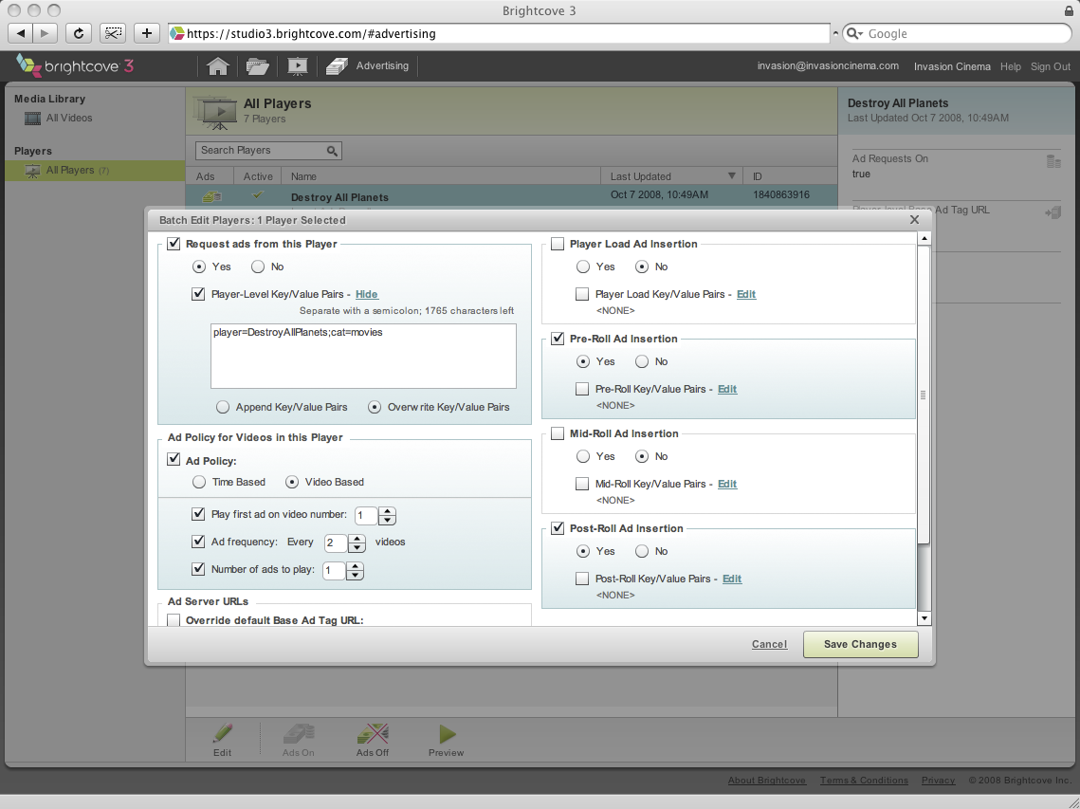The width and height of the screenshot is (1080, 809).
Task: Open the Help menu link
Action: tap(1011, 66)
